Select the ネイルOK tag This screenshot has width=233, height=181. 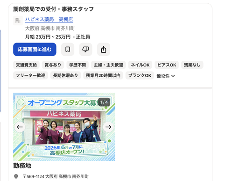coord(140,65)
